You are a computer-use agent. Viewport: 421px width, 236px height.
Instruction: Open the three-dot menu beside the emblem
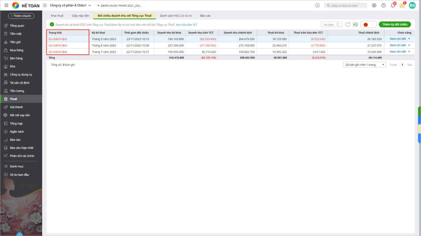(x=372, y=24)
